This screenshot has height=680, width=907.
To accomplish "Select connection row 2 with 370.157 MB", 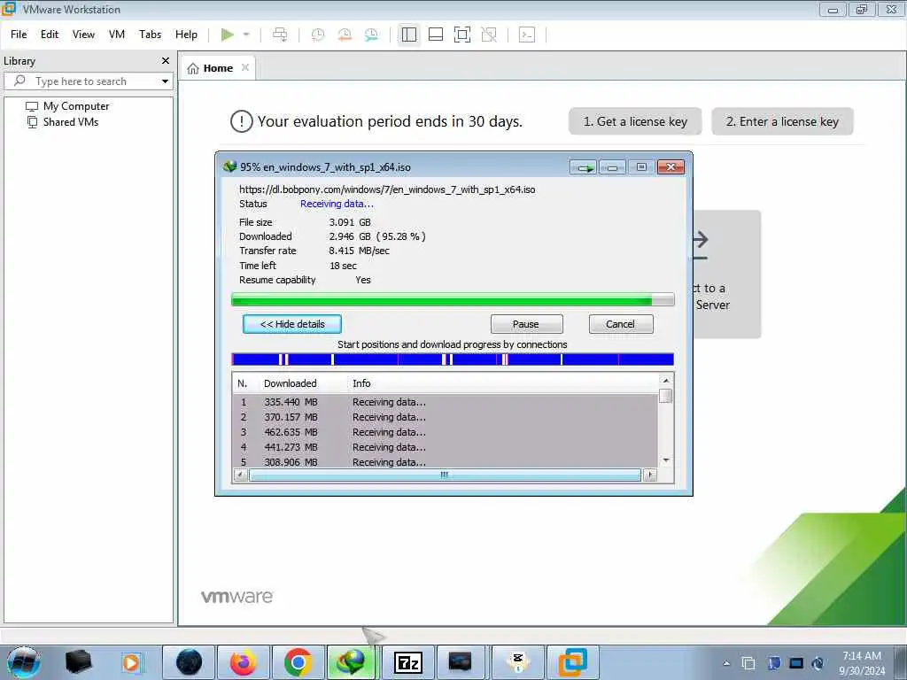I will tap(446, 417).
